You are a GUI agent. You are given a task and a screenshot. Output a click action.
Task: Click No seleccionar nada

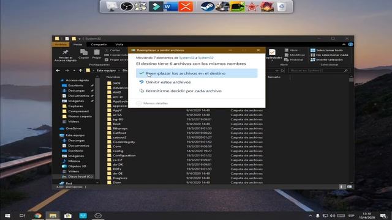[x=330, y=55]
